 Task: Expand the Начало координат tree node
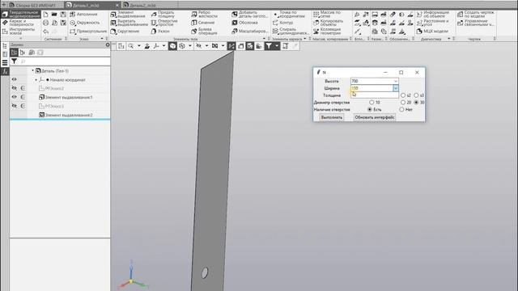(x=36, y=79)
